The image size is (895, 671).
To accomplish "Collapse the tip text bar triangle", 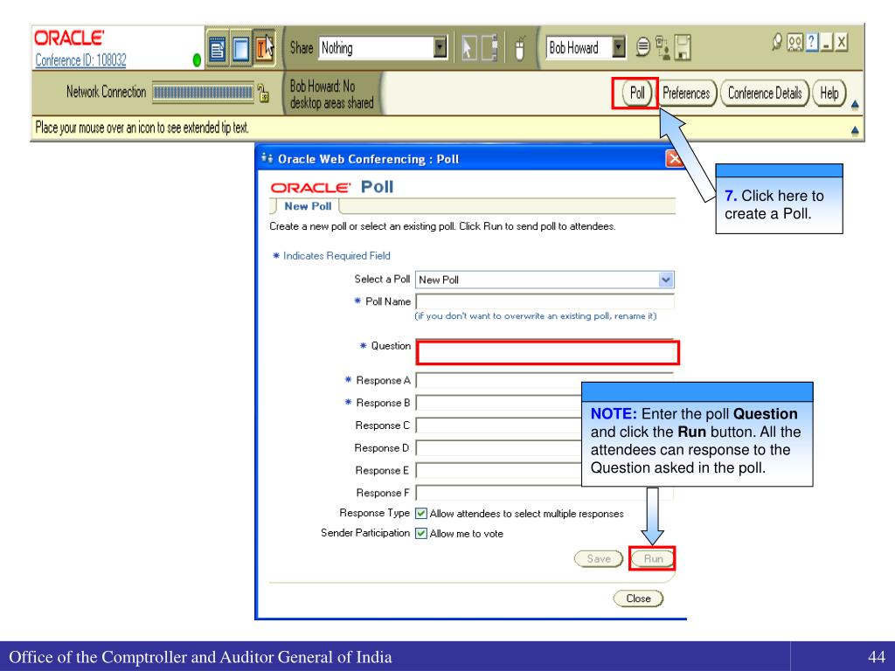I will tap(855, 131).
